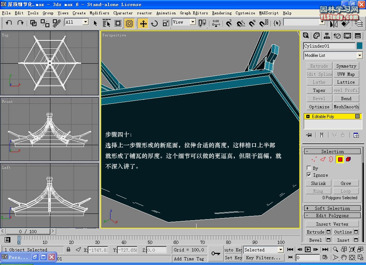Click the Cylinder01 object color swatch
366x265 pixels.
pos(360,46)
